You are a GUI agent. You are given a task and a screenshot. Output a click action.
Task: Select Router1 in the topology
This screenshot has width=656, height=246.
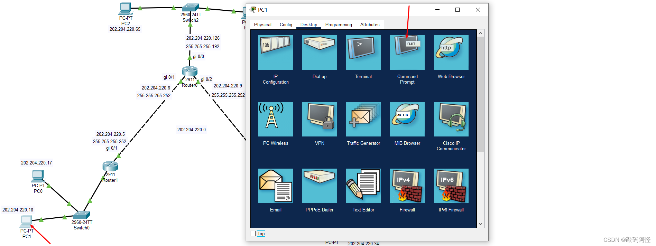(110, 166)
